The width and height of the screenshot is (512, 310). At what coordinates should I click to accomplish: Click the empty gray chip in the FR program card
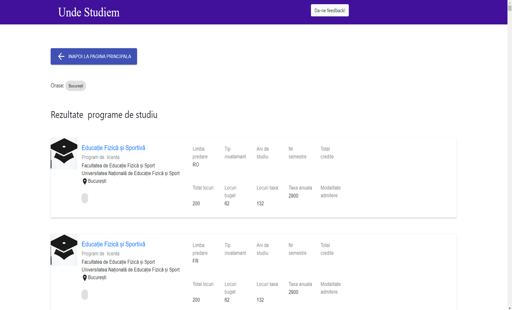click(85, 294)
